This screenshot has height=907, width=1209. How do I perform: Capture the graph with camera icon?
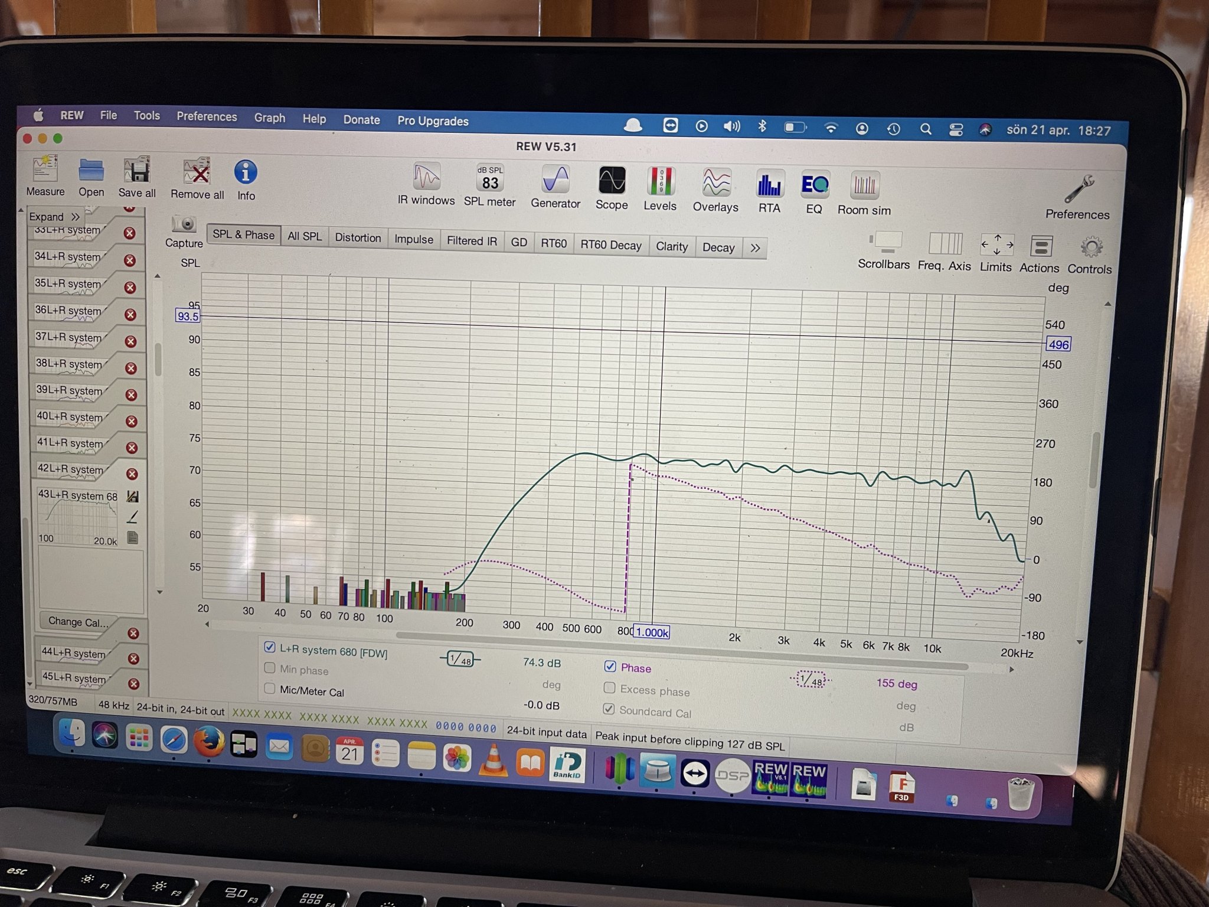pyautogui.click(x=184, y=231)
